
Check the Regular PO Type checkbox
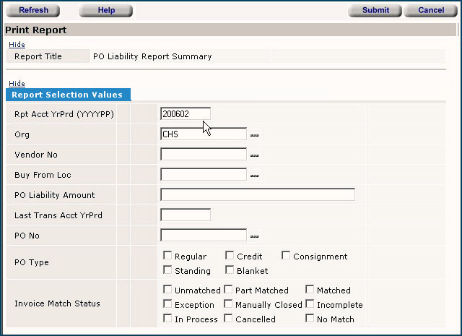[167, 256]
